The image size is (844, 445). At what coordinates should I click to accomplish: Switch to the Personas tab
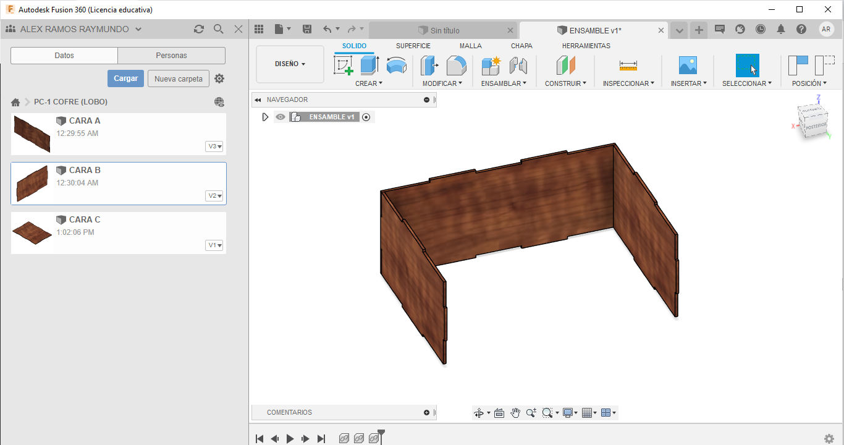tap(171, 56)
